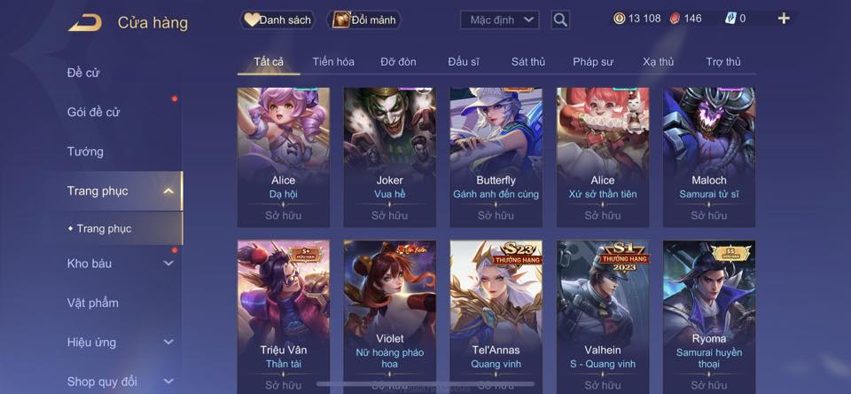Open Gói đề cử in sidebar
This screenshot has width=851, height=394.
(93, 113)
